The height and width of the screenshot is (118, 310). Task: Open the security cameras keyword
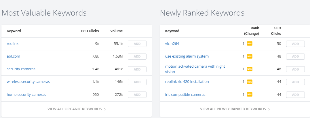pyautogui.click(x=21, y=69)
